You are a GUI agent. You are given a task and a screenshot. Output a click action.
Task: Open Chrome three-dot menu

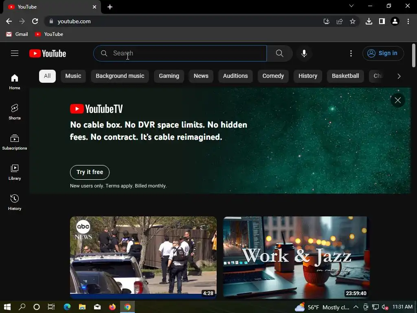coord(408,21)
